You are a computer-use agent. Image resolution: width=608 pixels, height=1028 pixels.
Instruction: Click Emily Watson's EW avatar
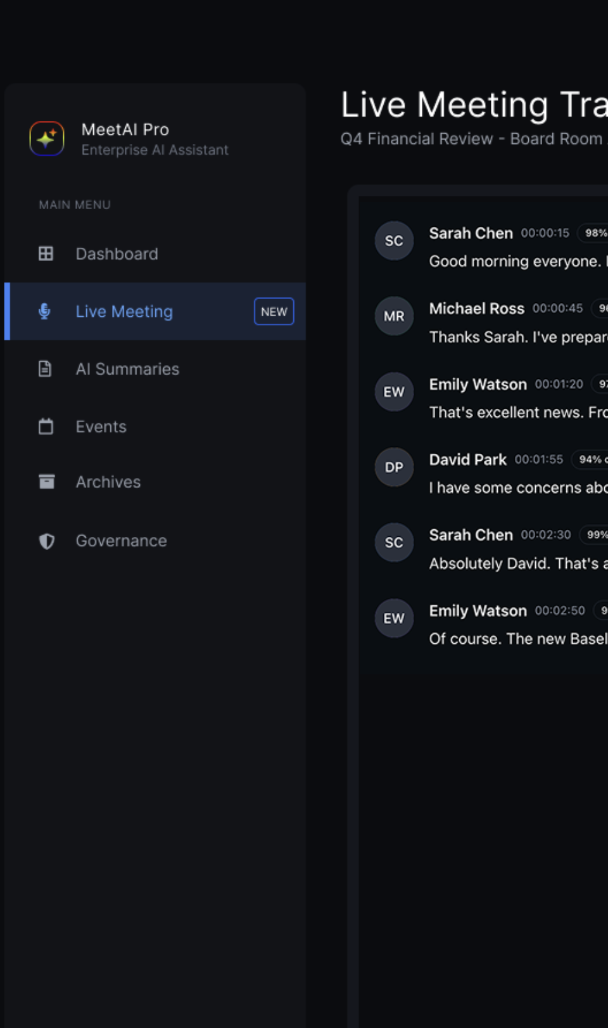394,392
